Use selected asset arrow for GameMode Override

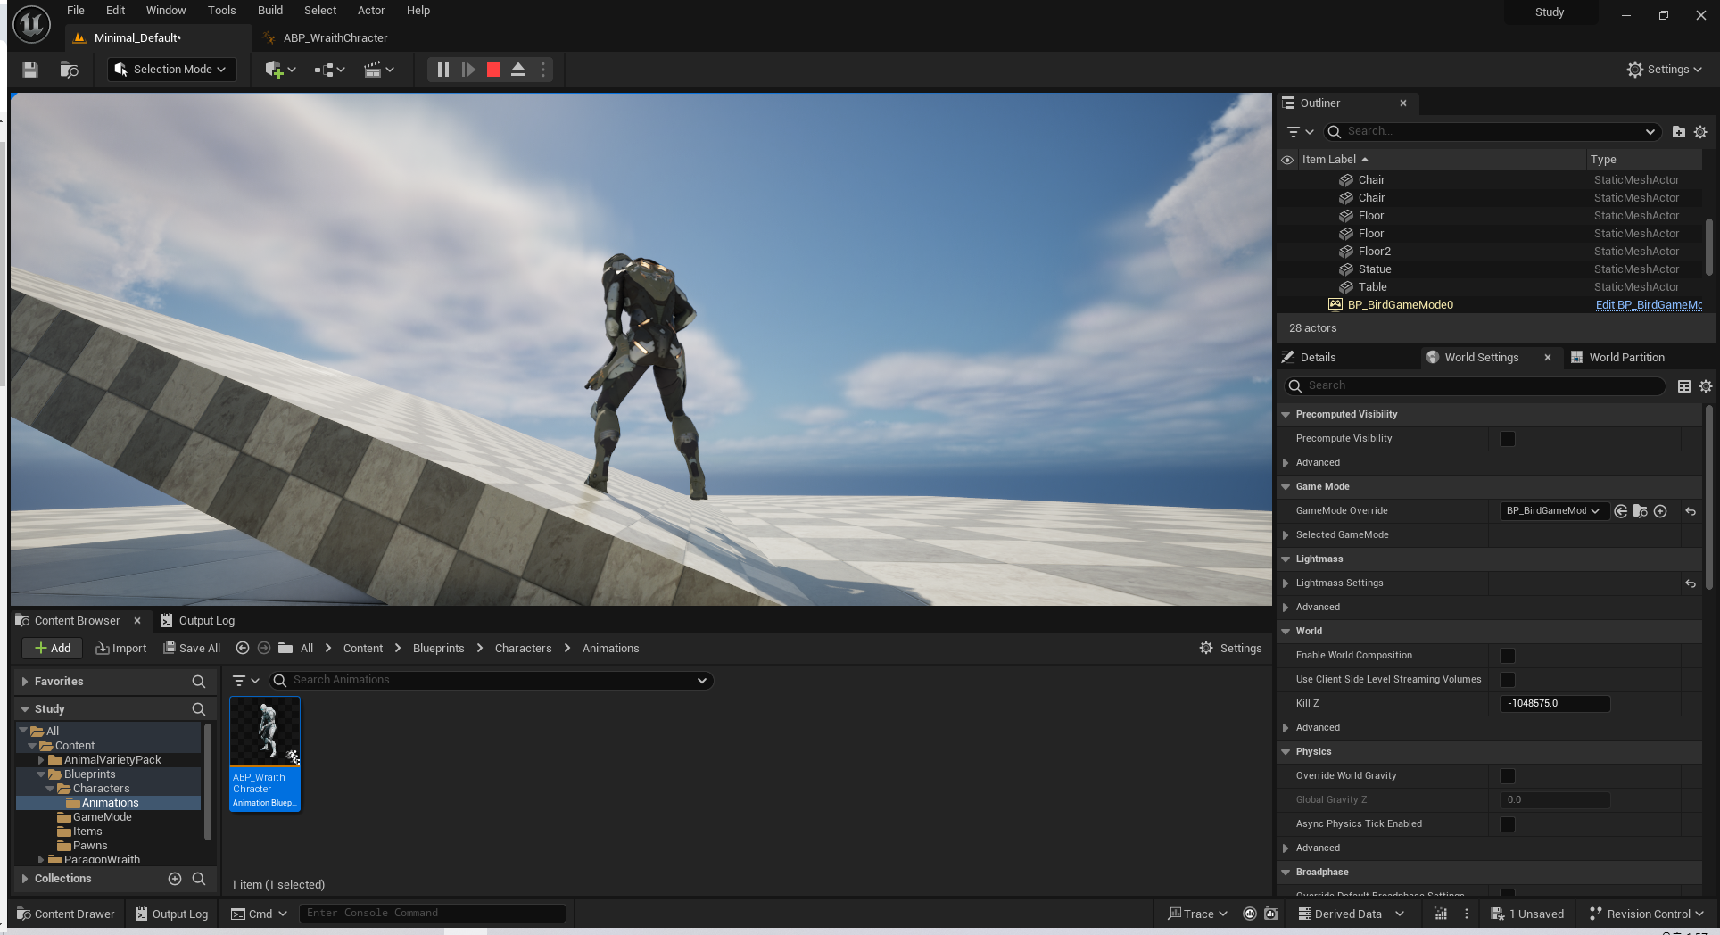click(x=1621, y=511)
